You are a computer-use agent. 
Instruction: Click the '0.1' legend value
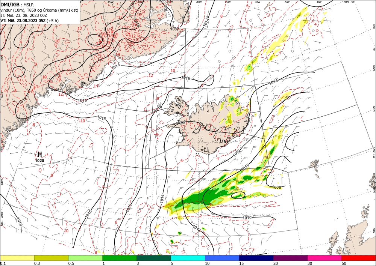pyautogui.click(x=2, y=263)
